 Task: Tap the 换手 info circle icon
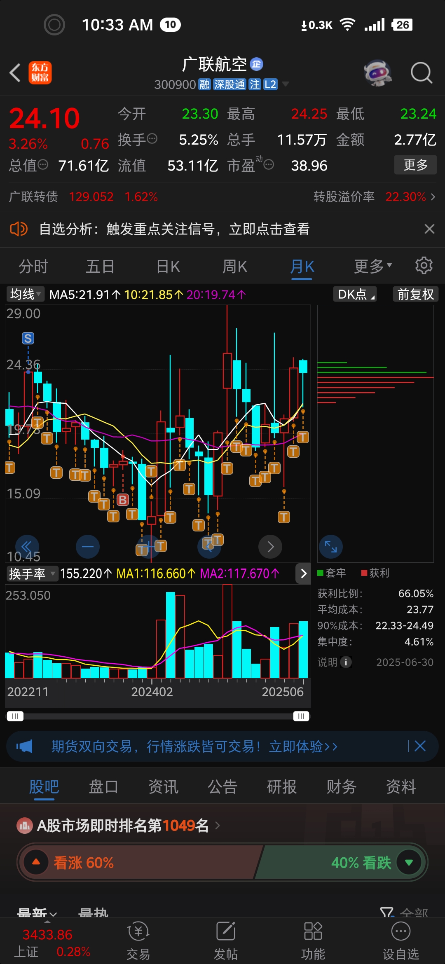pyautogui.click(x=152, y=138)
